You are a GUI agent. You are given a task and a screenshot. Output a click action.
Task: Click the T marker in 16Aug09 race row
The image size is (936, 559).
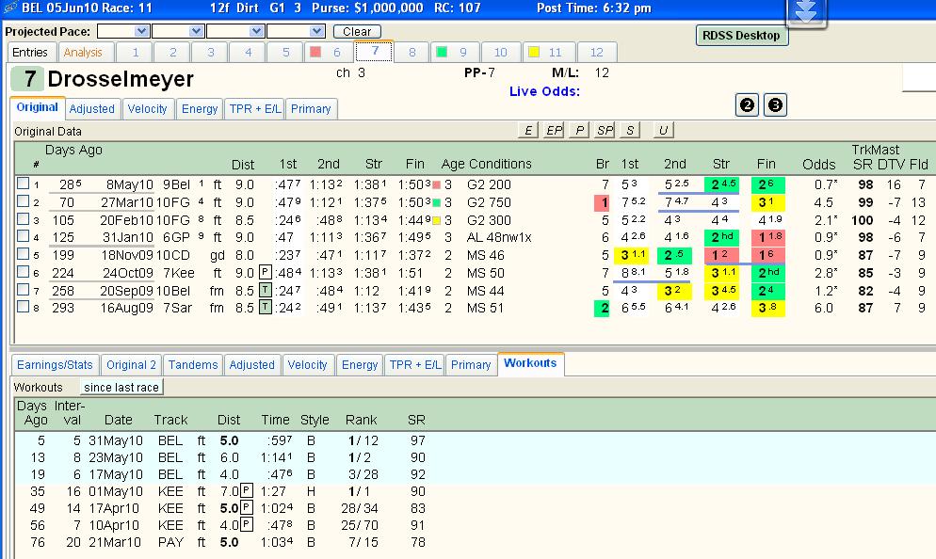click(265, 308)
